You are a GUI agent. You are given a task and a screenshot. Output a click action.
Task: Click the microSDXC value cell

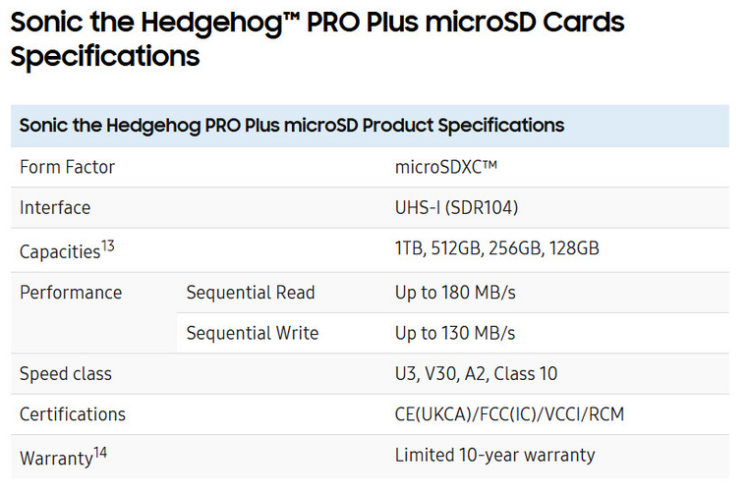click(x=446, y=167)
